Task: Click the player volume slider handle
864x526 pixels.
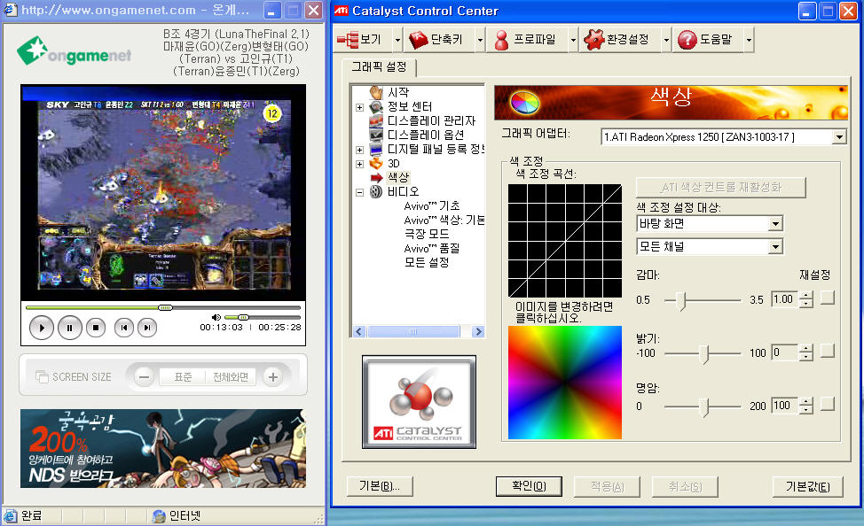Action: [243, 318]
